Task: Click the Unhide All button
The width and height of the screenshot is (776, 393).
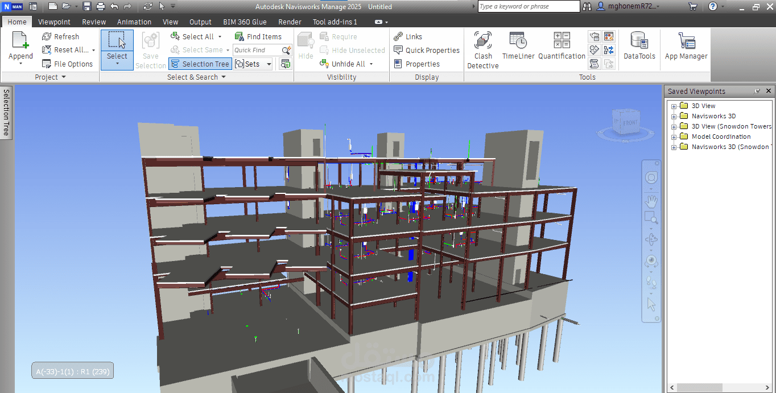Action: pos(342,64)
